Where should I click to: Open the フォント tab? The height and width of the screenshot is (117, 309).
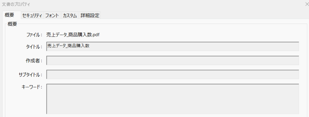click(53, 16)
